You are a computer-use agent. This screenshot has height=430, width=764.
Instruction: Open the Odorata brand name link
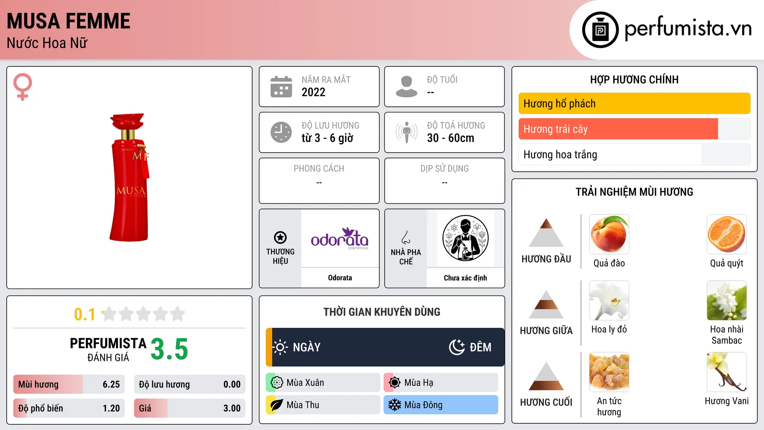tap(340, 278)
